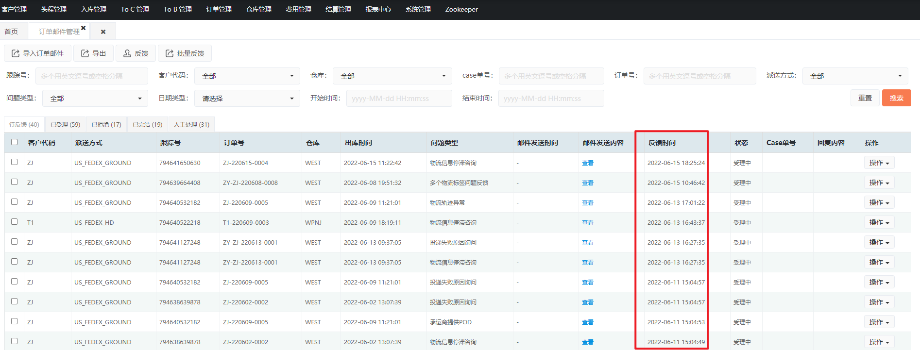
Task: Check the row with 承运商提供POD issue
Action: [14, 321]
